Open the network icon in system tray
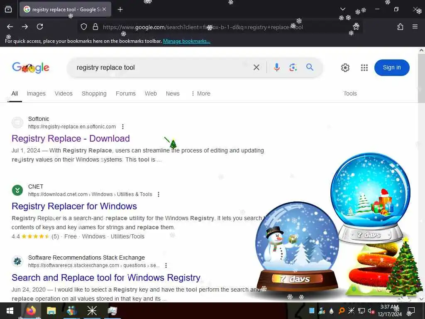This screenshot has width=425, height=319. pyautogui.click(x=361, y=311)
